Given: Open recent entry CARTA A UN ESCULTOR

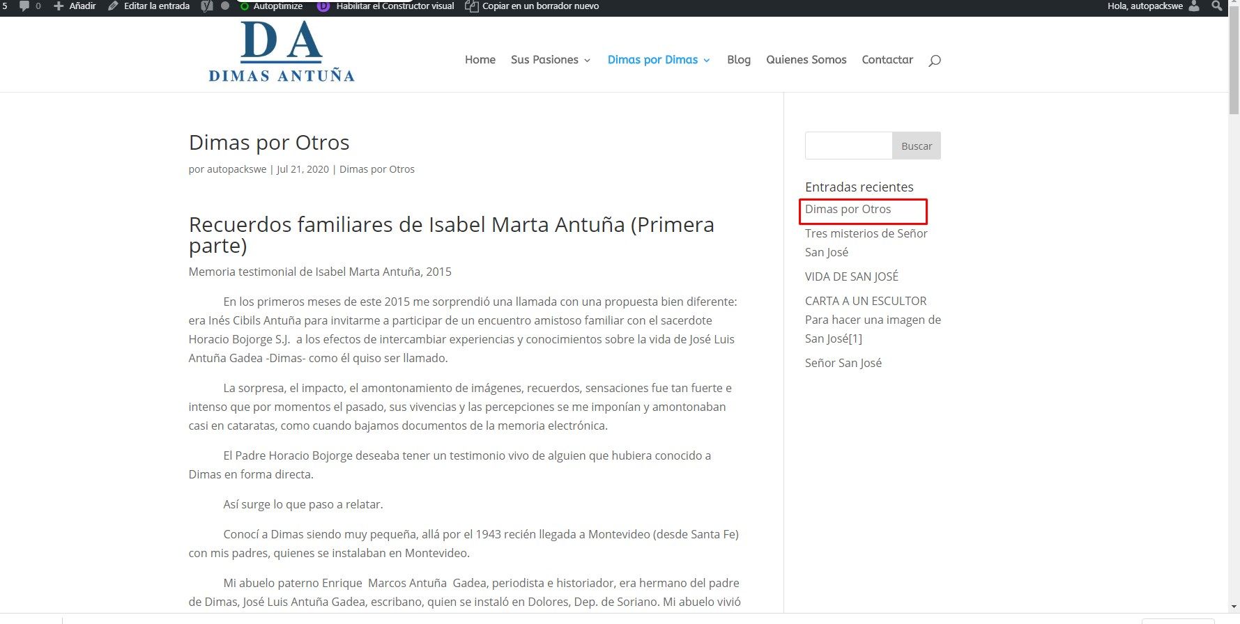Looking at the screenshot, I should pyautogui.click(x=873, y=320).
